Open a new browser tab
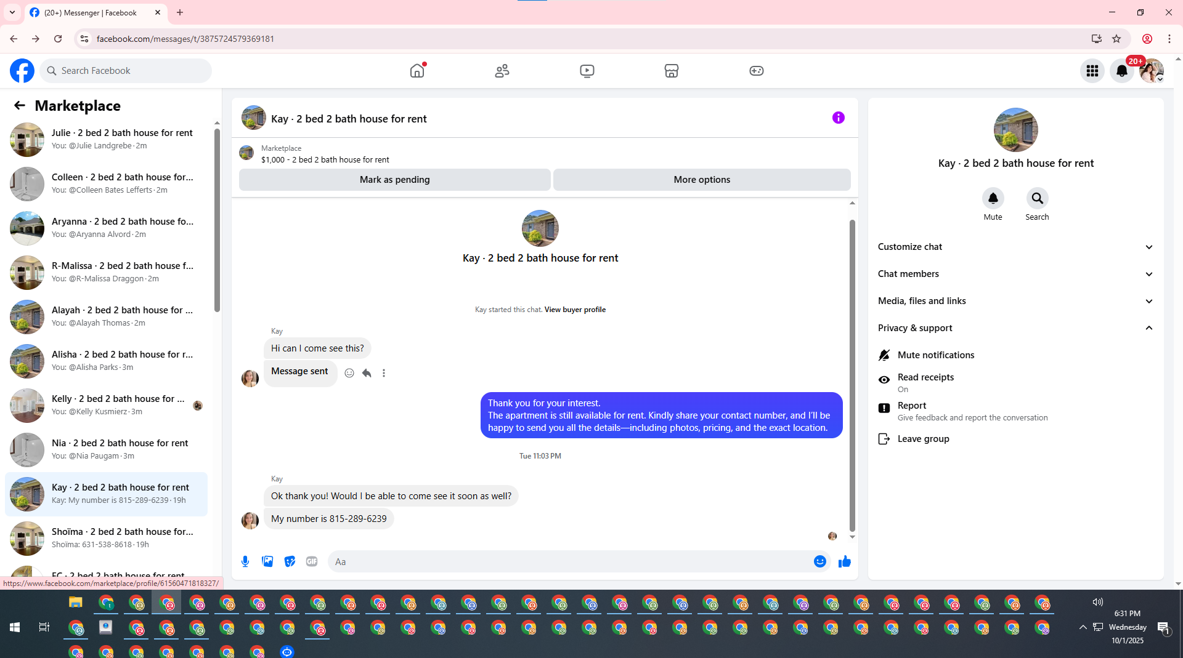 [180, 12]
